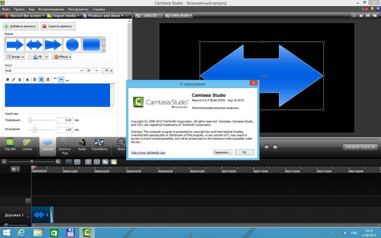Redo the last timeline action
381x238 pixels.
pyautogui.click(x=77, y=162)
